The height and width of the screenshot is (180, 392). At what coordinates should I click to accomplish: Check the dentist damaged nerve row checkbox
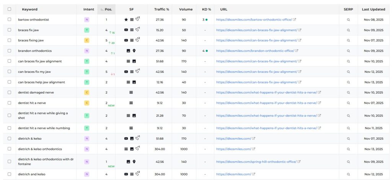click(9, 92)
